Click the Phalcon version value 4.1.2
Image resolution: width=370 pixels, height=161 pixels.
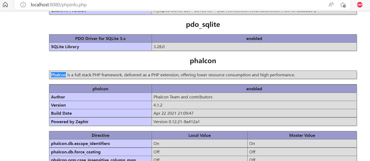point(158,105)
